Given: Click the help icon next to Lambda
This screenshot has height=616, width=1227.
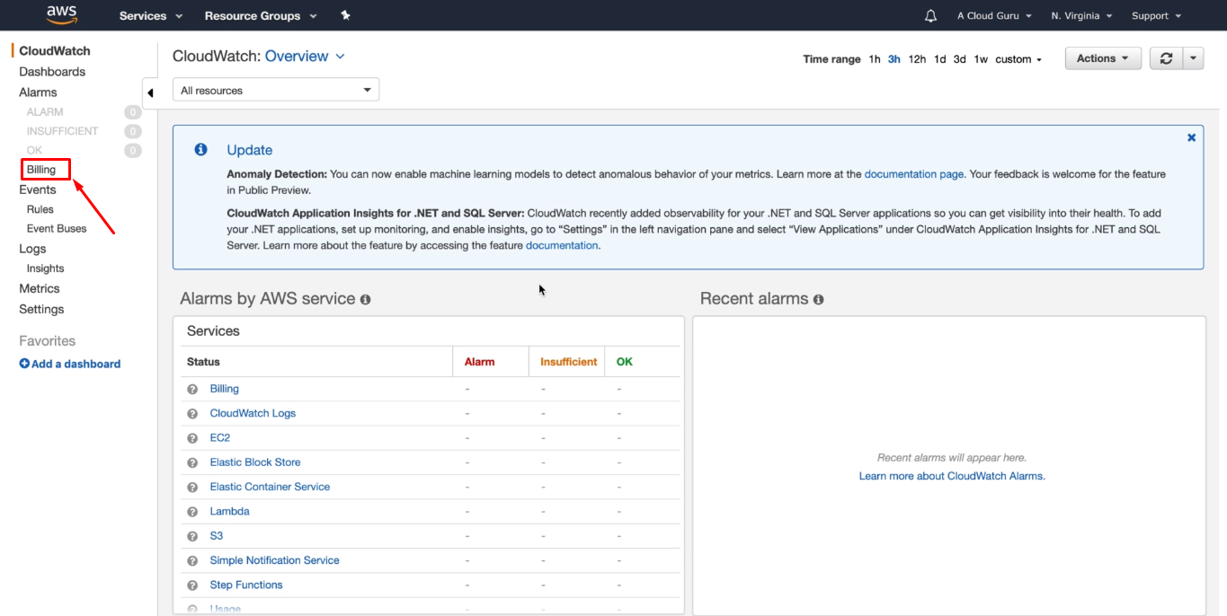Looking at the screenshot, I should (x=192, y=512).
